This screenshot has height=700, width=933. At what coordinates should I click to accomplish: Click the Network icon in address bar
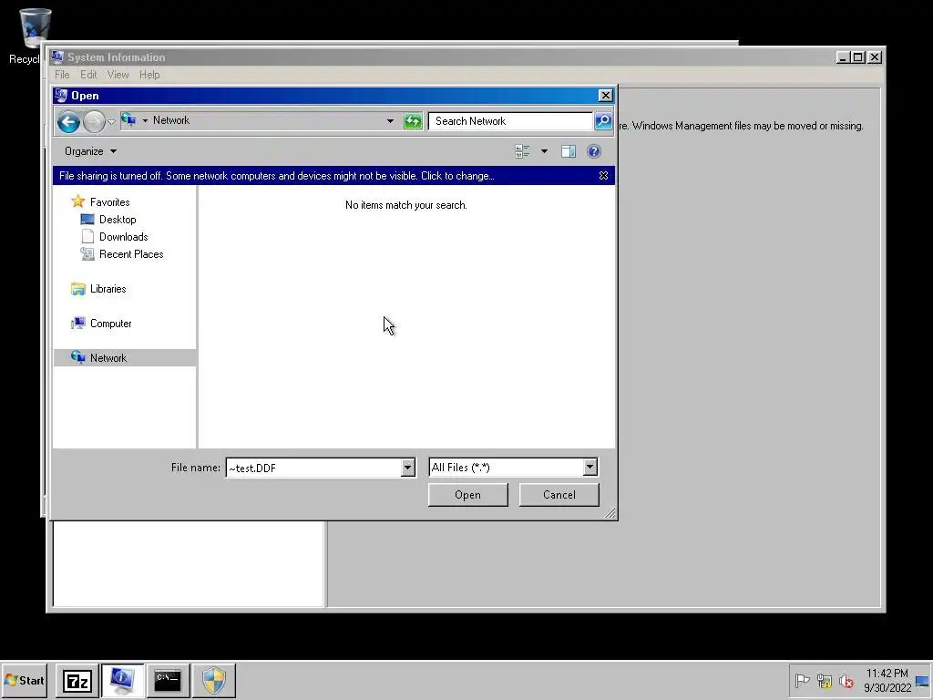(128, 120)
